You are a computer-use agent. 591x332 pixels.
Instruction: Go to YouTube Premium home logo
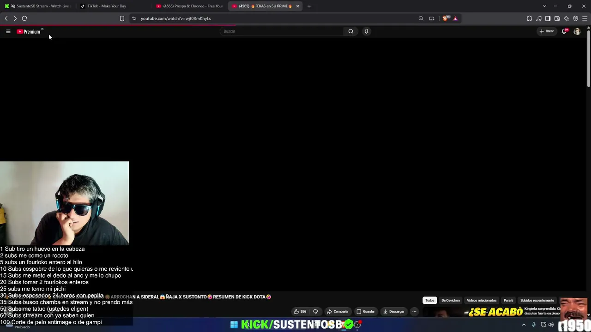point(29,31)
